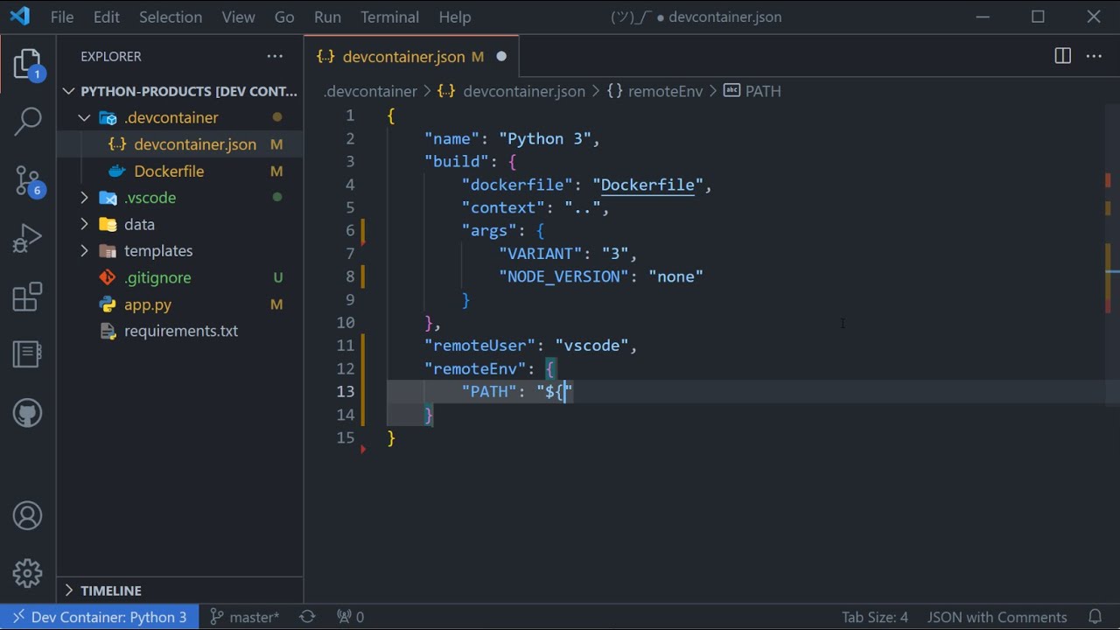Click the EXPLORER panel title
The height and width of the screenshot is (630, 1120).
tap(111, 56)
